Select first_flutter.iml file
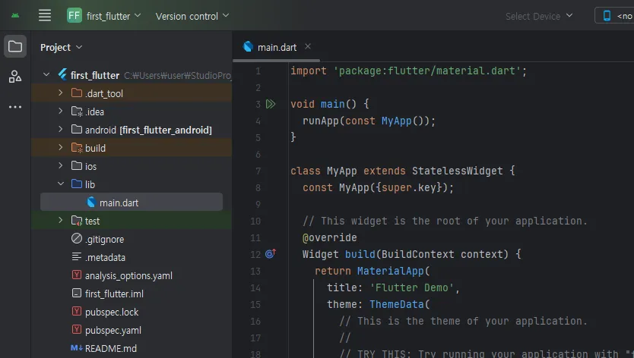 pos(114,294)
